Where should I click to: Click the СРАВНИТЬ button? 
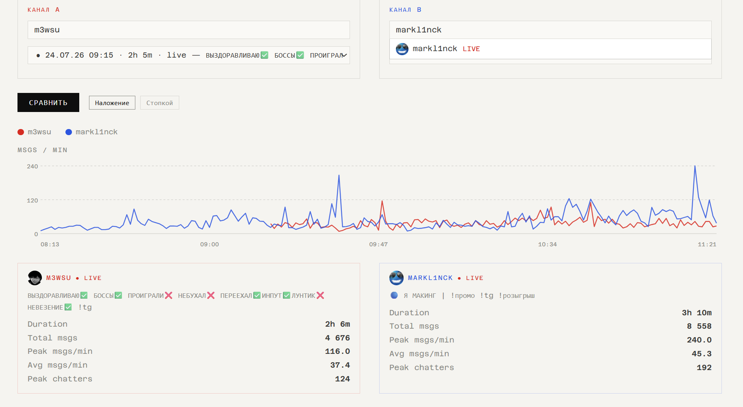point(48,103)
